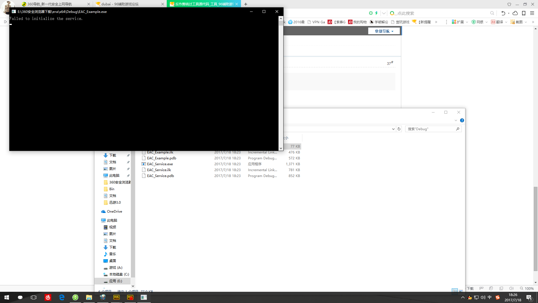The image size is (538, 303).
Task: Switch Explorer to thumbnail view via status bar toggle
Action: tap(461, 291)
